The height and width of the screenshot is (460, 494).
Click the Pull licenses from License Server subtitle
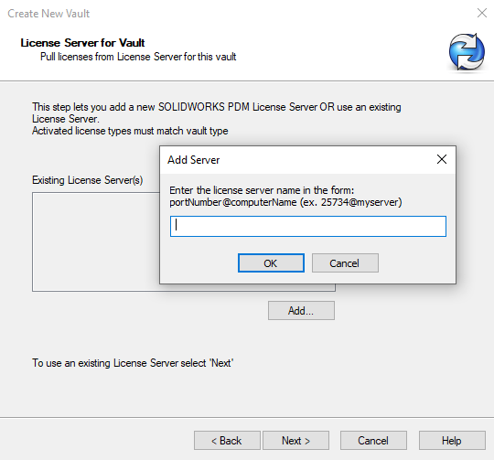click(138, 57)
